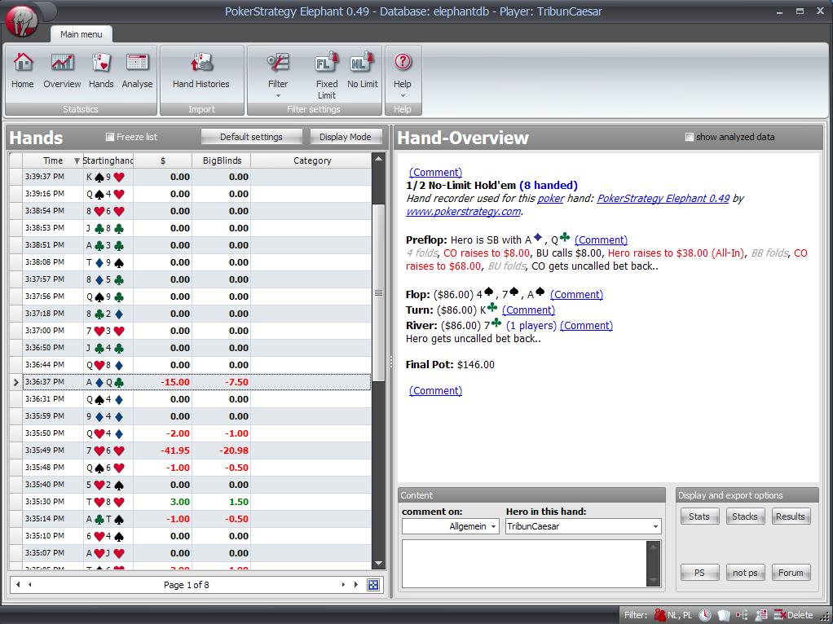
Task: Click the Stacks export button
Action: pyautogui.click(x=745, y=516)
